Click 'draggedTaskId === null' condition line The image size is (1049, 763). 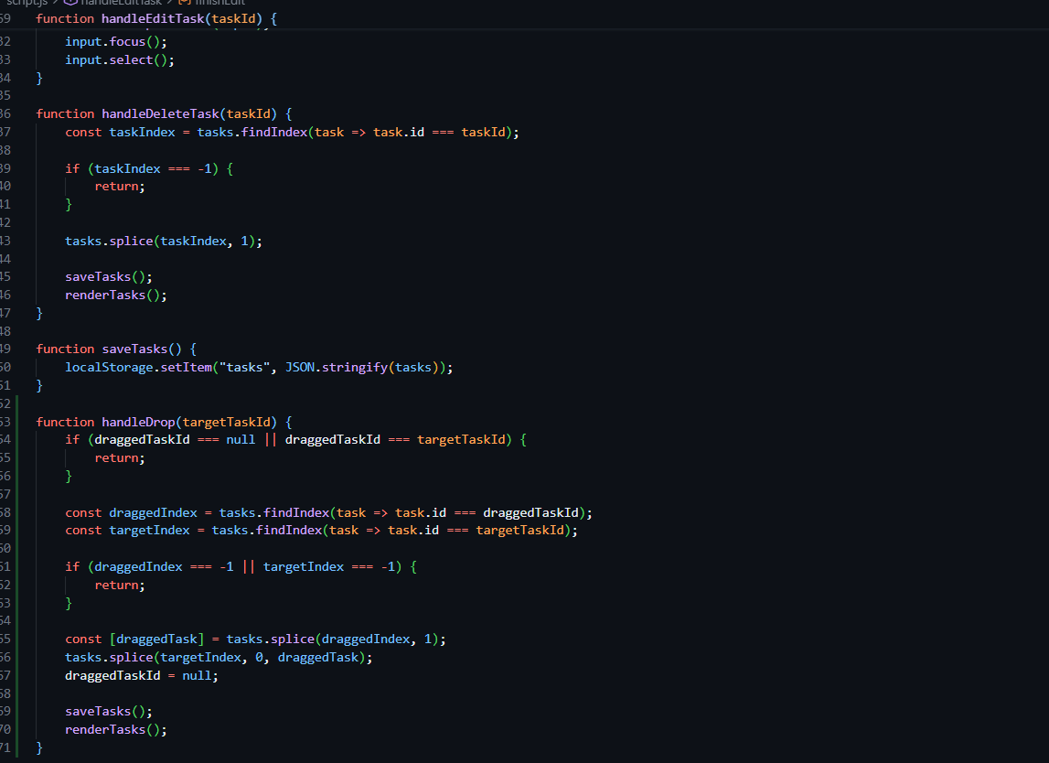pyautogui.click(x=295, y=440)
